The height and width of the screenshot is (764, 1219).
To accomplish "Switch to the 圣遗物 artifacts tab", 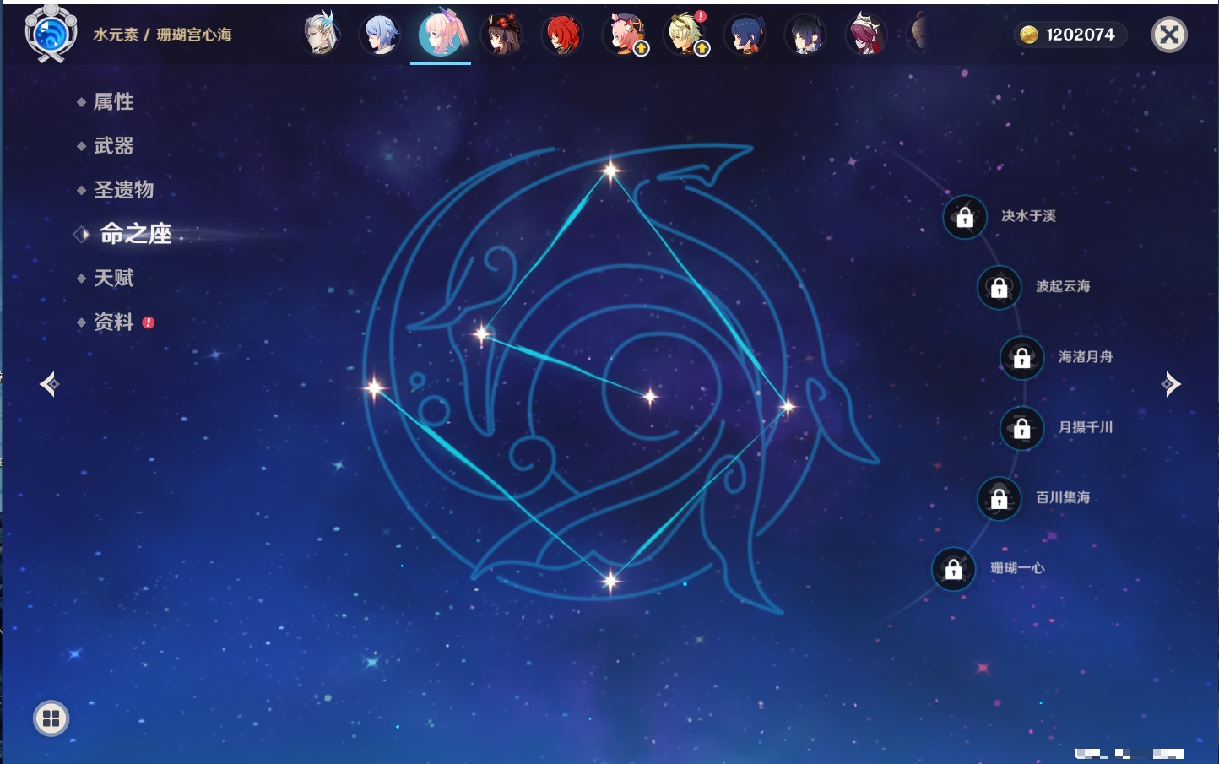I will tap(123, 190).
